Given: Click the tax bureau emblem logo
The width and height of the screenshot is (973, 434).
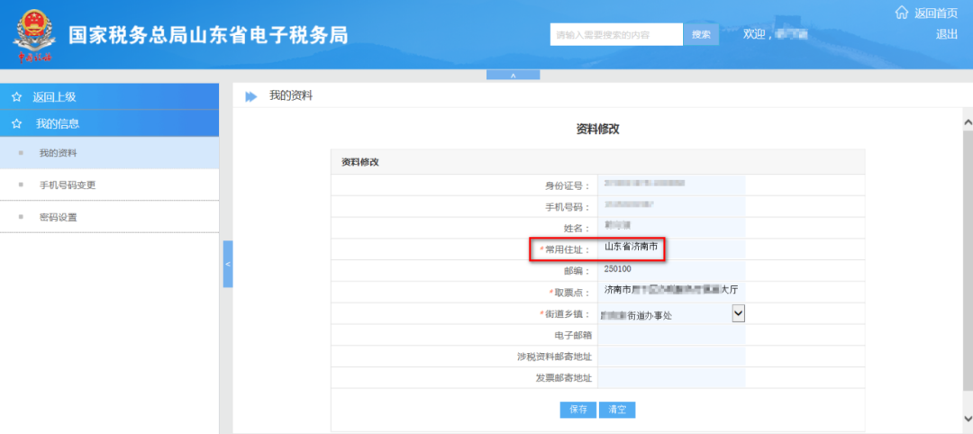Looking at the screenshot, I should pyautogui.click(x=34, y=36).
